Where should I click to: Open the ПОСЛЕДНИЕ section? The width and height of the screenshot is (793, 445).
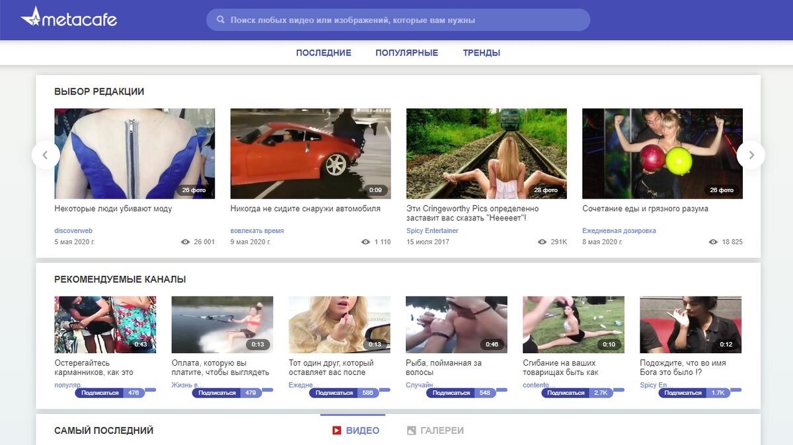tap(324, 53)
